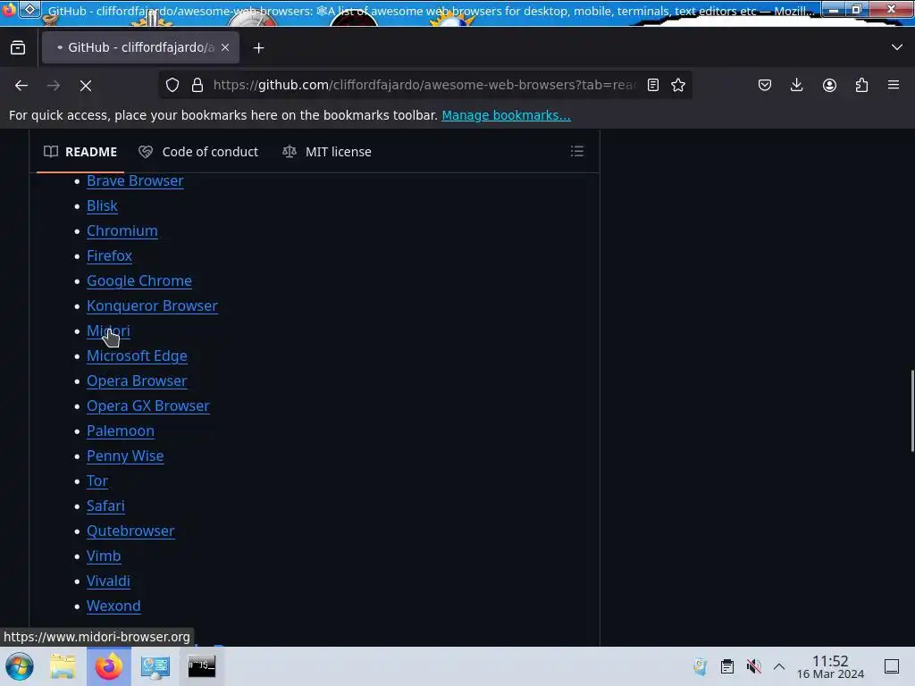
Task: Open Firefox link in list
Action: [109, 256]
